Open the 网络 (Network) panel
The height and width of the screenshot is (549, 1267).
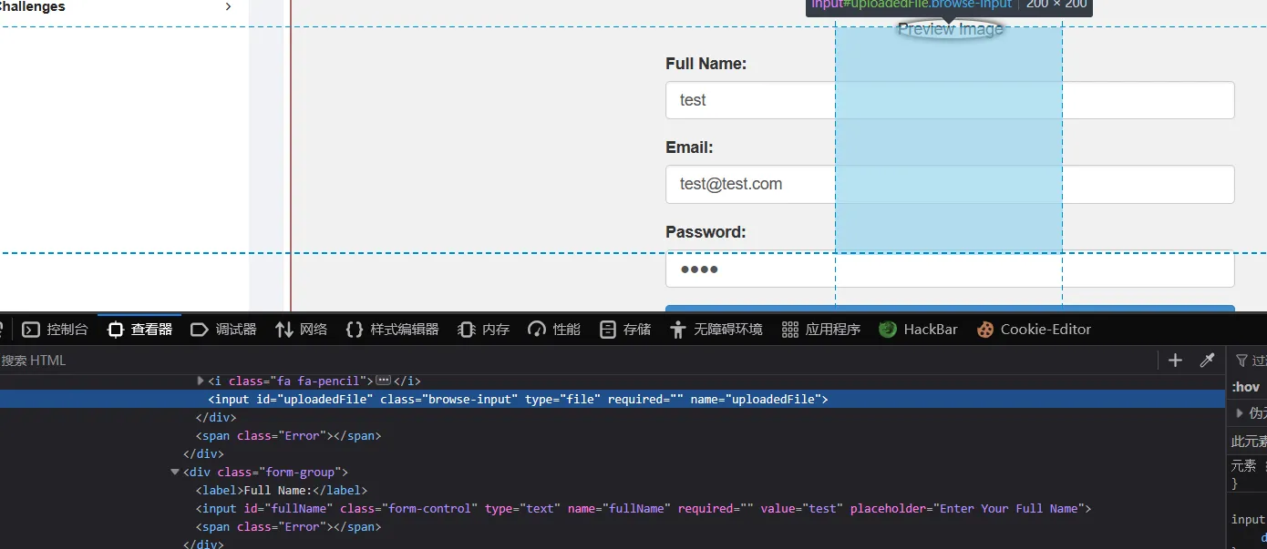click(x=302, y=330)
